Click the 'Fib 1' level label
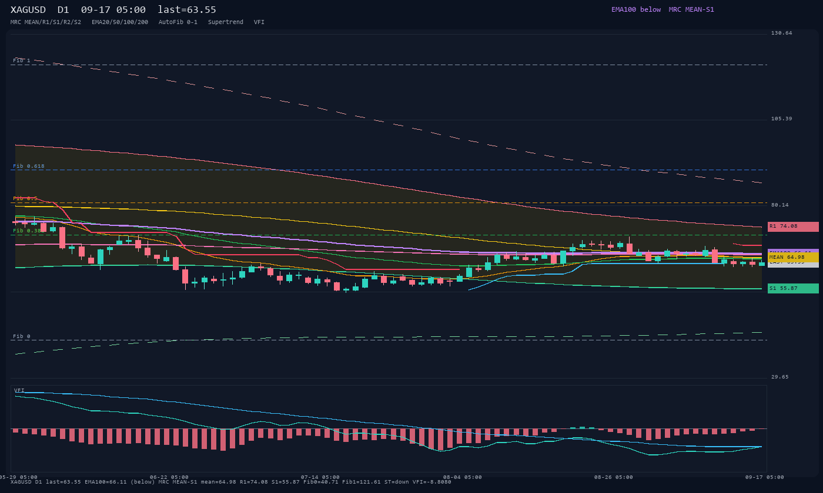 22,60
